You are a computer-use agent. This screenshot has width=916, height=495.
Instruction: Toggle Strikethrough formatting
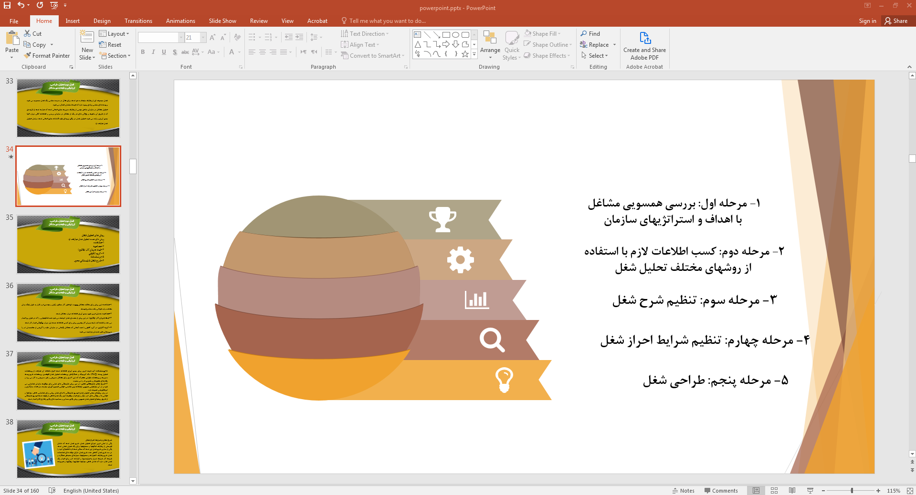click(x=185, y=52)
